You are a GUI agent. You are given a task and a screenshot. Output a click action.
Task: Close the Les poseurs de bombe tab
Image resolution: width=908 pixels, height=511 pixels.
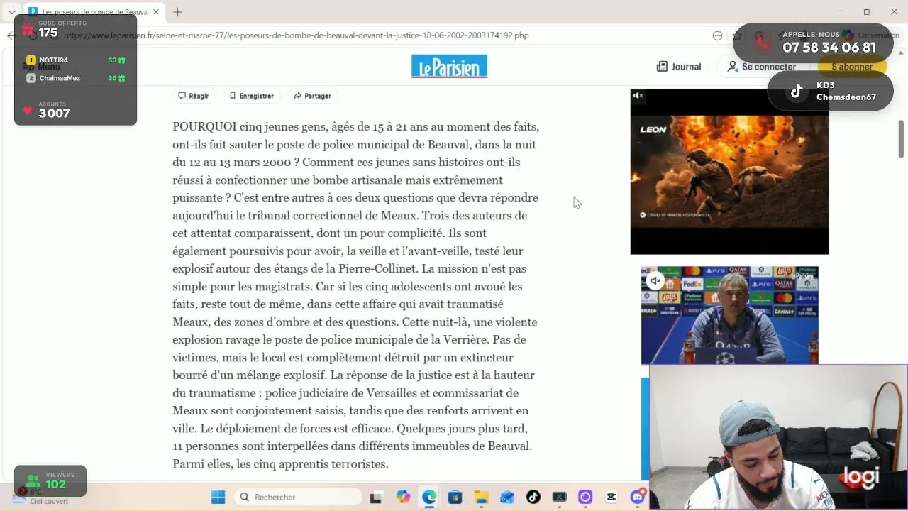click(156, 12)
